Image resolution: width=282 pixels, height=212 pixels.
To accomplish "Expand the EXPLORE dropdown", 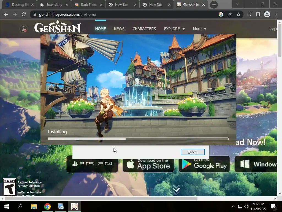I will 174,29.
